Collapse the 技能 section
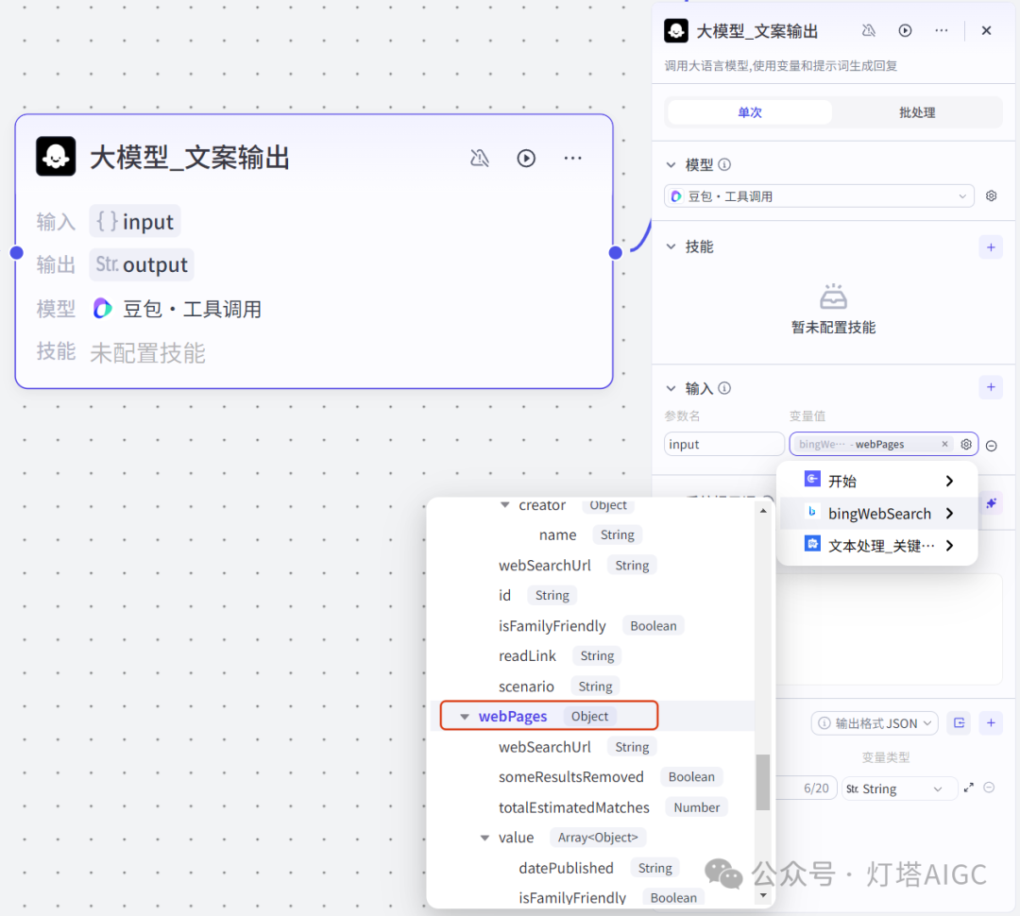1020x916 pixels. click(x=671, y=246)
